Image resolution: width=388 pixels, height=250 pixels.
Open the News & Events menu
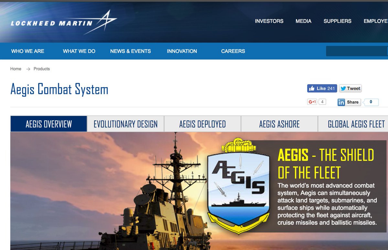click(x=131, y=51)
